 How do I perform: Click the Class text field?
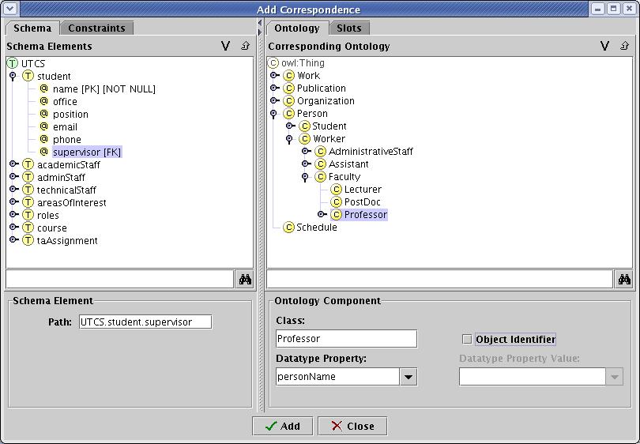click(347, 339)
